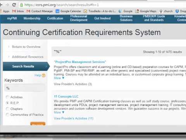The image size is (186, 140).
Task: Open PMBOK Guide and Standards menu
Action: [x=154, y=18]
